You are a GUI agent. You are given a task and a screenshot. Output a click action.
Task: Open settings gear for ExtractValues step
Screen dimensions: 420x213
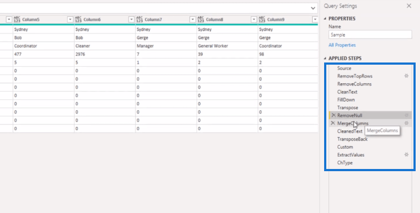point(406,154)
